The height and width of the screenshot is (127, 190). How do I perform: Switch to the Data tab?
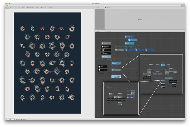11,8
